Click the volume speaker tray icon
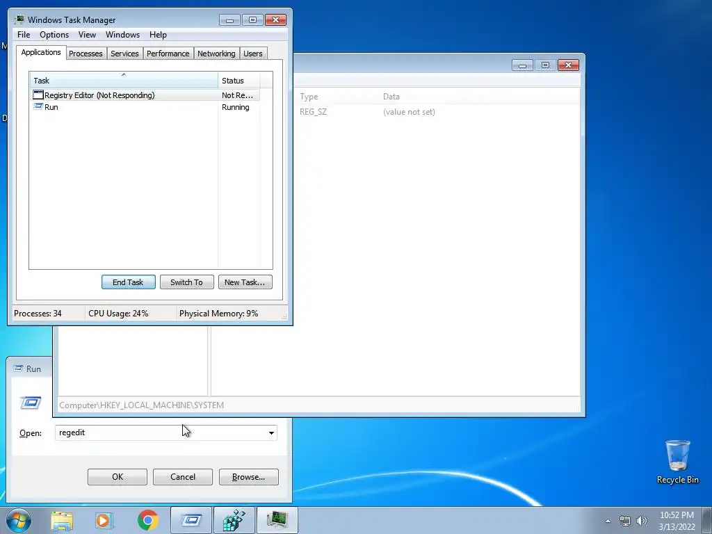The height and width of the screenshot is (534, 712). 642,521
